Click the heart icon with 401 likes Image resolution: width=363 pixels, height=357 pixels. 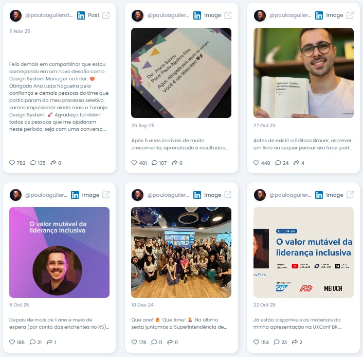[x=134, y=163]
